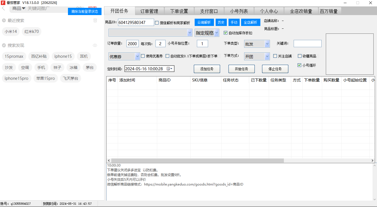Click the 袜子 search tag
Viewport: 377px width, 207px height.
click(x=57, y=67)
